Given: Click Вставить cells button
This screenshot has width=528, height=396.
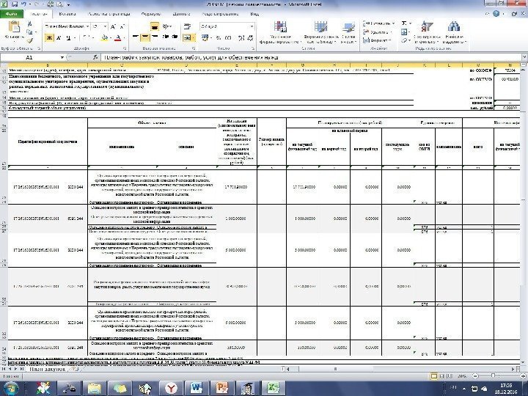Looking at the screenshot, I should point(378,23).
